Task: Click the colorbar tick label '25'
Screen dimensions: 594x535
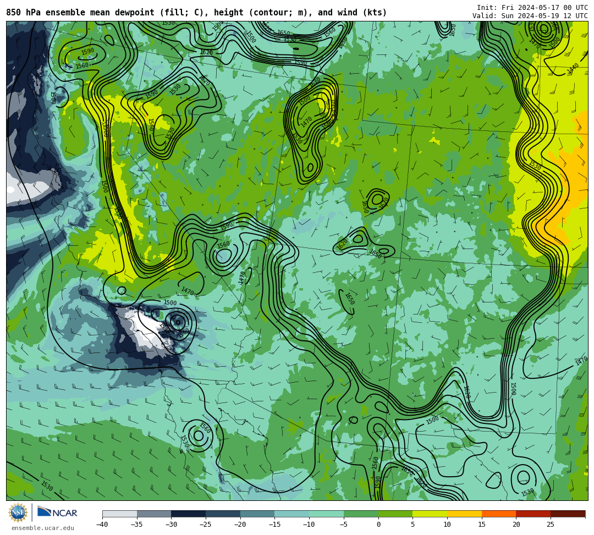Action: (551, 525)
